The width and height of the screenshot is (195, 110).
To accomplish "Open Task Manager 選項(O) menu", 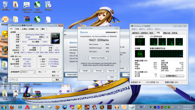I will pos(142,29).
